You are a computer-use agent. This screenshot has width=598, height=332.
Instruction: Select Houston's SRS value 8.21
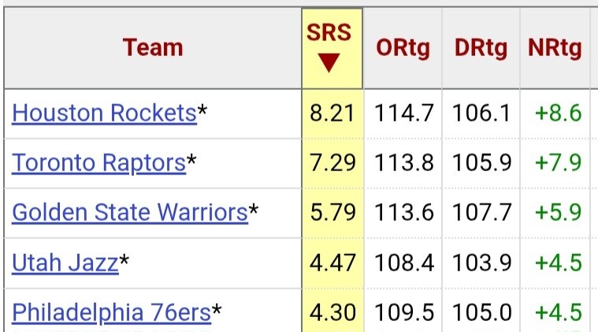332,114
